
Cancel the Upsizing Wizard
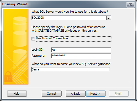coord(52,94)
